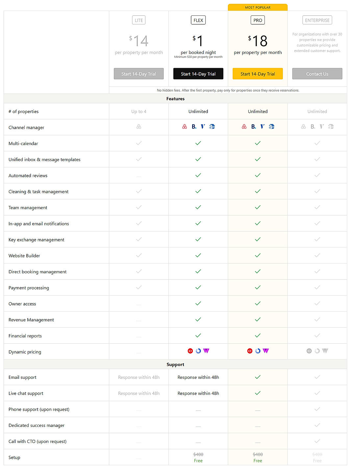352x469 pixels.
Task: Click the grayed Airbnb icon in the Lite column
Action: [x=138, y=126]
